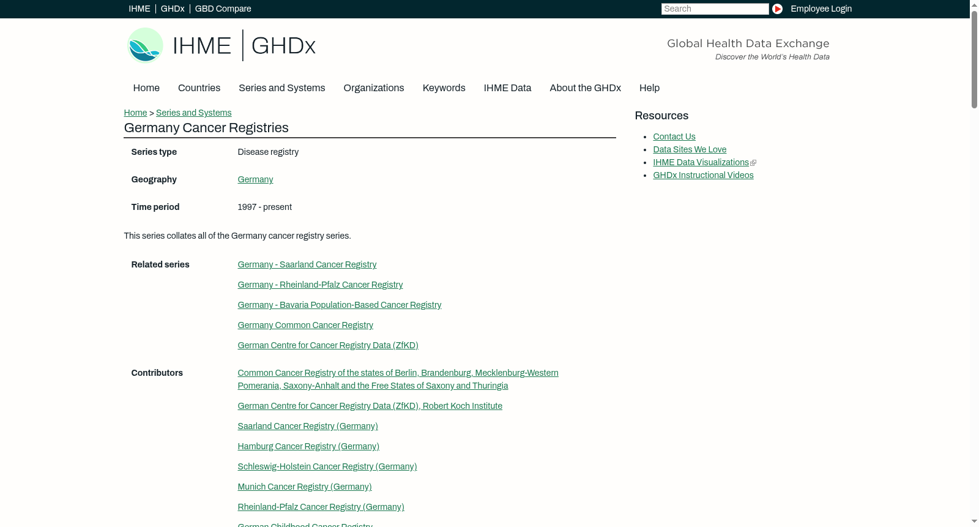Click into the Search input field
The image size is (979, 527).
[x=715, y=9]
